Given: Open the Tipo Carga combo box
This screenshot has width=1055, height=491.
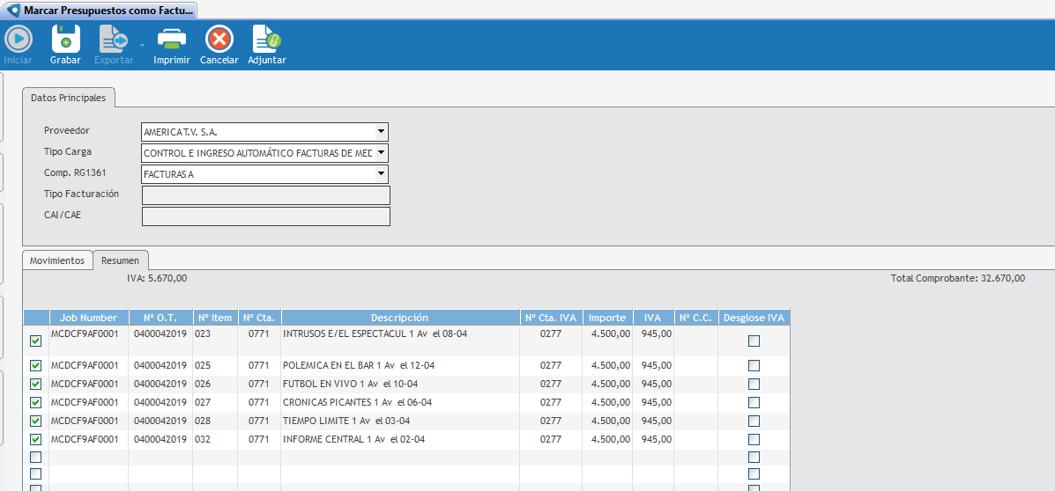Looking at the screenshot, I should (x=381, y=153).
